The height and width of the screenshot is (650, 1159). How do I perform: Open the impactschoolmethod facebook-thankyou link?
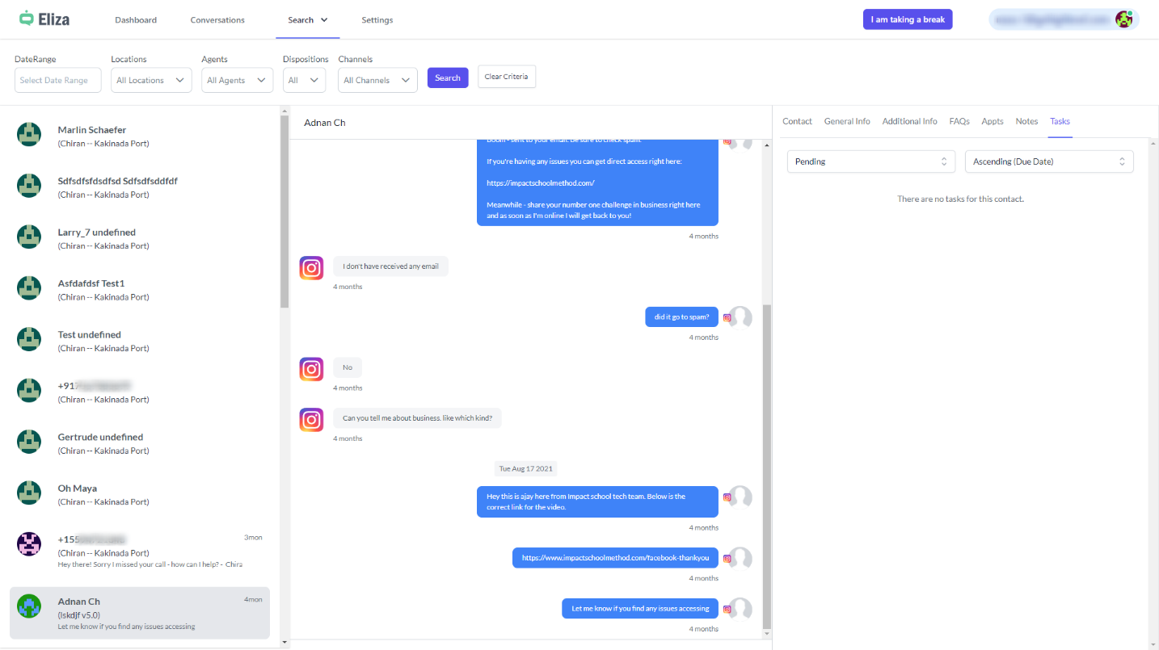point(615,558)
